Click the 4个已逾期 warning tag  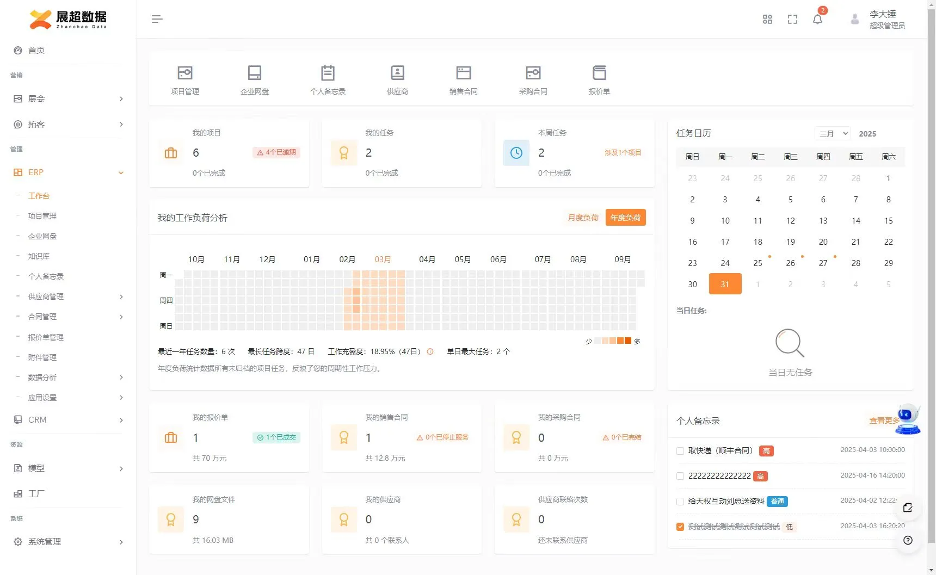(x=276, y=152)
